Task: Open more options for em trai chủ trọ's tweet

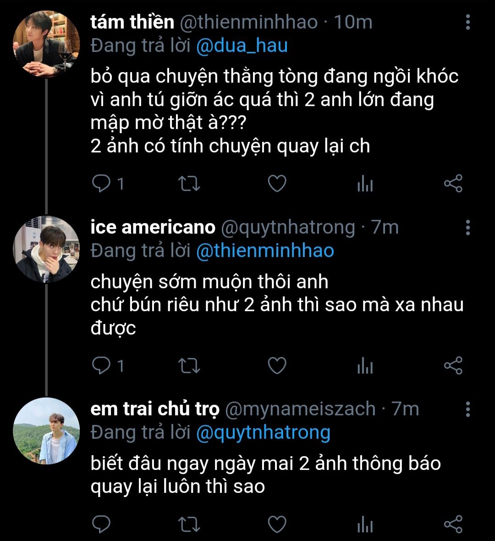Action: coord(467,409)
